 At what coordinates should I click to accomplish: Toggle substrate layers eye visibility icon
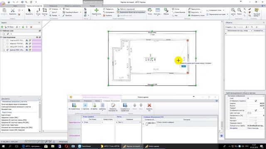pyautogui.click(x=37, y=37)
